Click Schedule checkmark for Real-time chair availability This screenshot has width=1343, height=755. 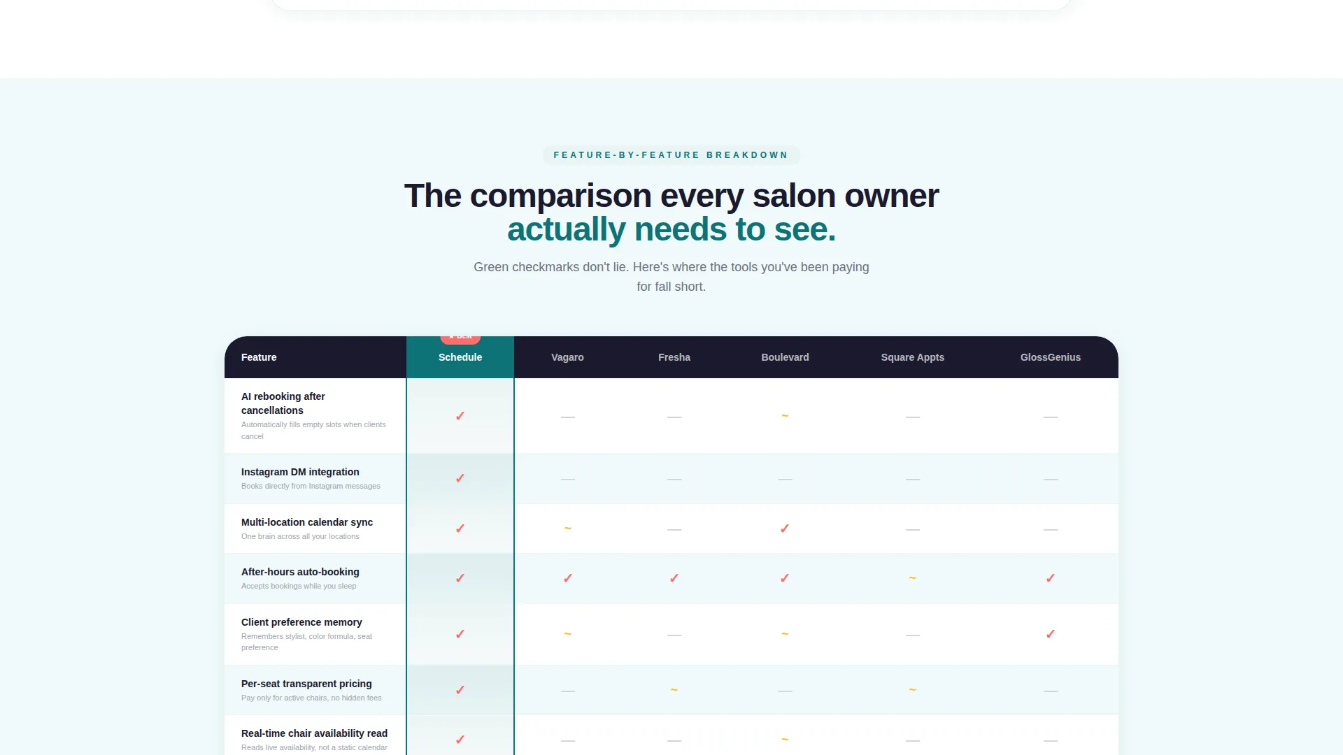pos(460,740)
